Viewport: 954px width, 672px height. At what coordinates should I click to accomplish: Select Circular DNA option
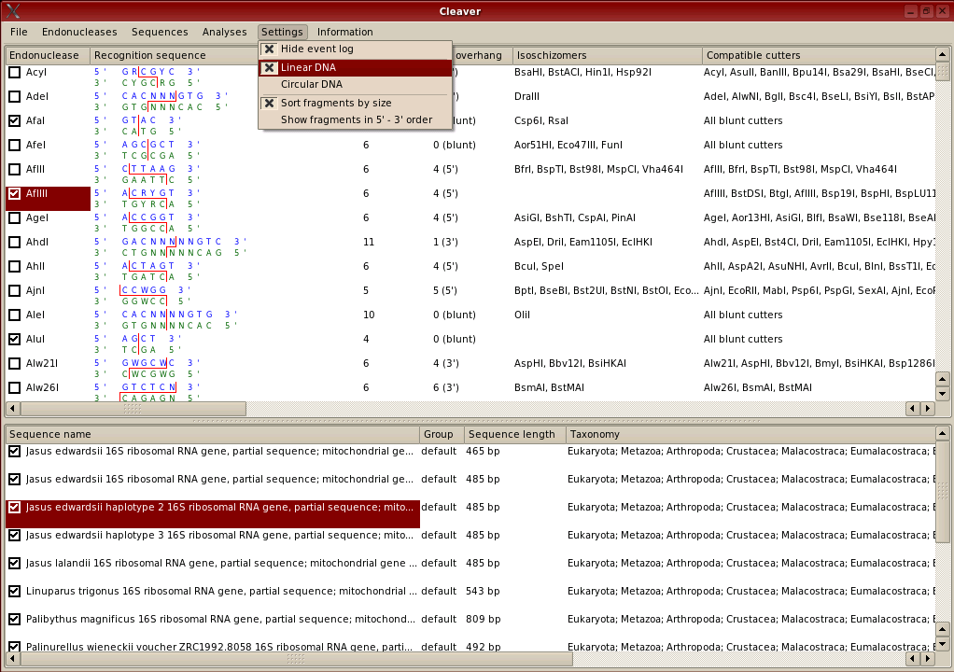311,84
